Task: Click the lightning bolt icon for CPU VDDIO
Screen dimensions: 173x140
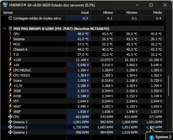Action: (10, 75)
